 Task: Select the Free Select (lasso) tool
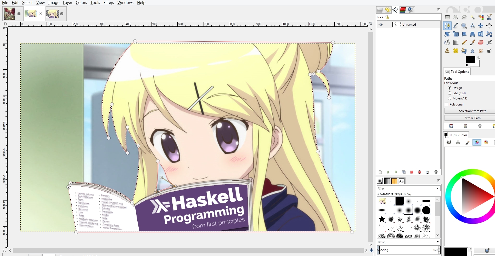465,17
